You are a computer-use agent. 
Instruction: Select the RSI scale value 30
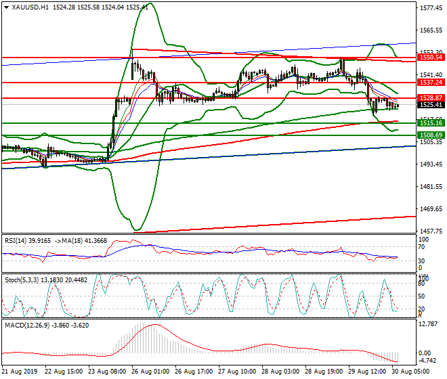421,261
